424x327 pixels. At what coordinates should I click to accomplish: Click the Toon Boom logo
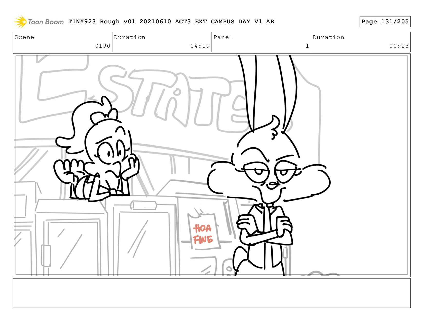39,22
